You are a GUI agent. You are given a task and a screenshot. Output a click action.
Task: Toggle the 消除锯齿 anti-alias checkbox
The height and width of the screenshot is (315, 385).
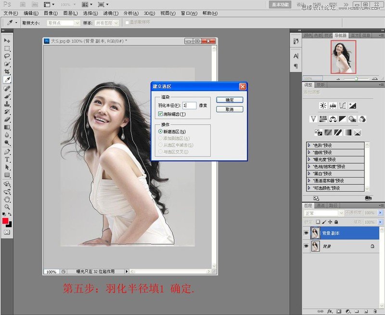[161, 114]
